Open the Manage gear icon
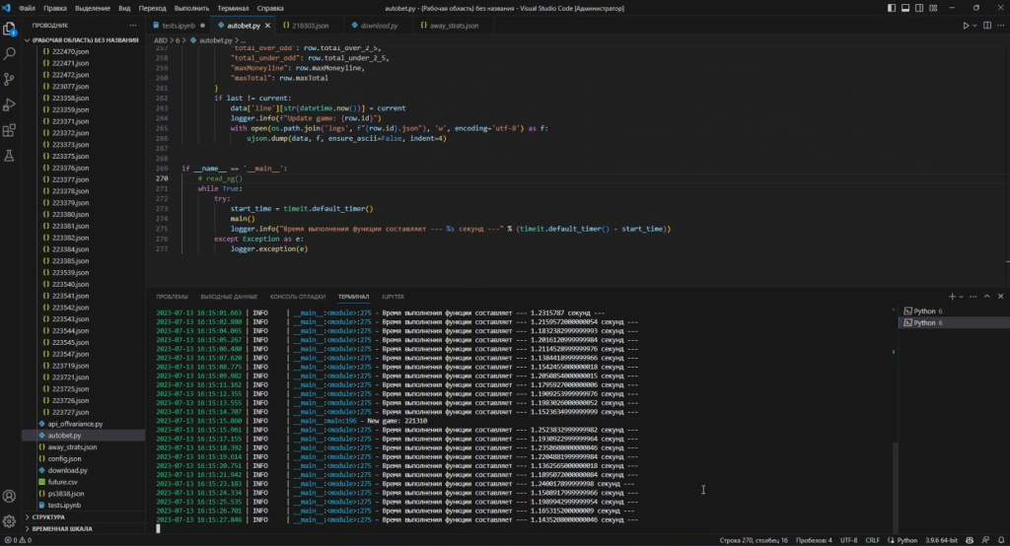The width and height of the screenshot is (1010, 546). tap(9, 521)
